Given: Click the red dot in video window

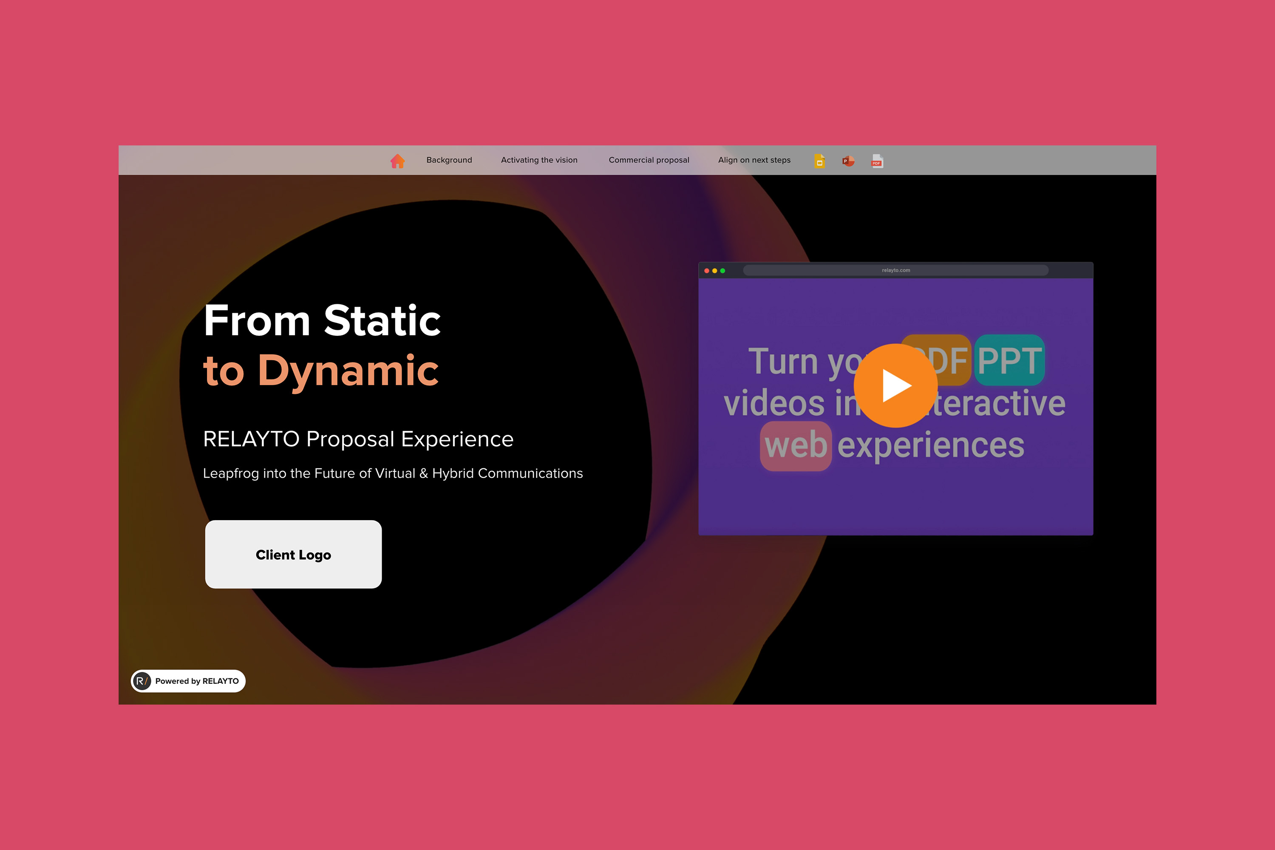Looking at the screenshot, I should 706,270.
